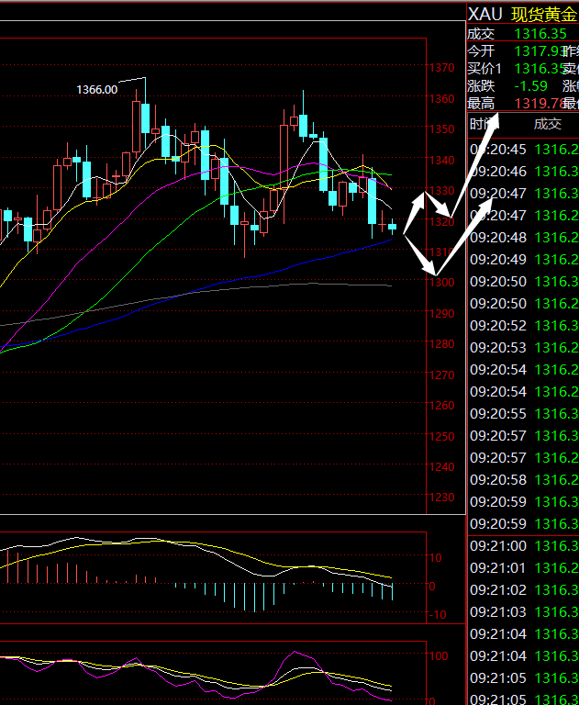Click the 最高 1319.78 quote field

[514, 103]
